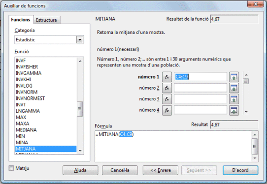Select MEDIANA in the function list
Viewport: 267px width, 184px height.
tap(46, 130)
